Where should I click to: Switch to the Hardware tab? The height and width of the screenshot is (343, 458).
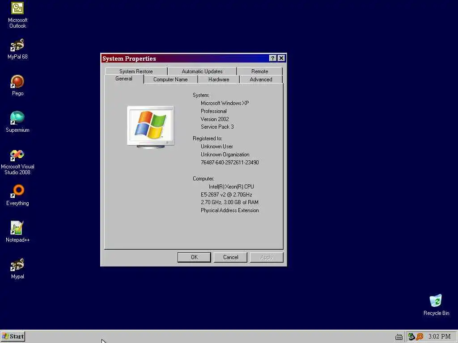pyautogui.click(x=218, y=79)
